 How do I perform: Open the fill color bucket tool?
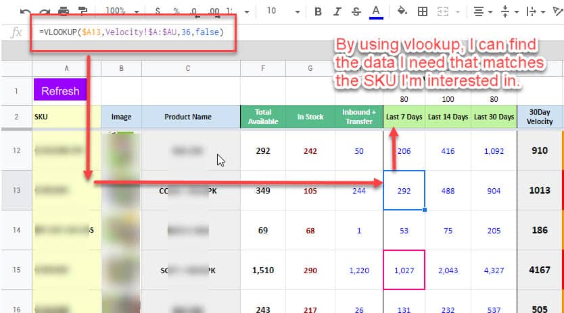[x=402, y=11]
